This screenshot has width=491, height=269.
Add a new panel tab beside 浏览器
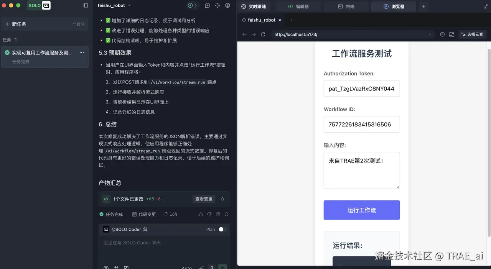(423, 7)
